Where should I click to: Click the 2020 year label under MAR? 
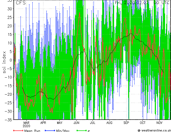coord(26,126)
